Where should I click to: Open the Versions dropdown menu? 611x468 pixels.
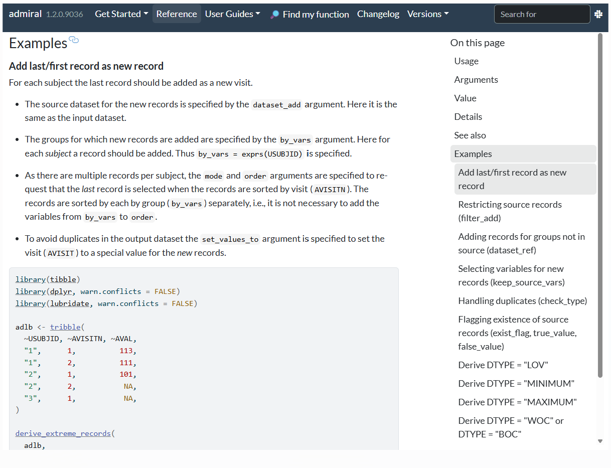pos(427,14)
